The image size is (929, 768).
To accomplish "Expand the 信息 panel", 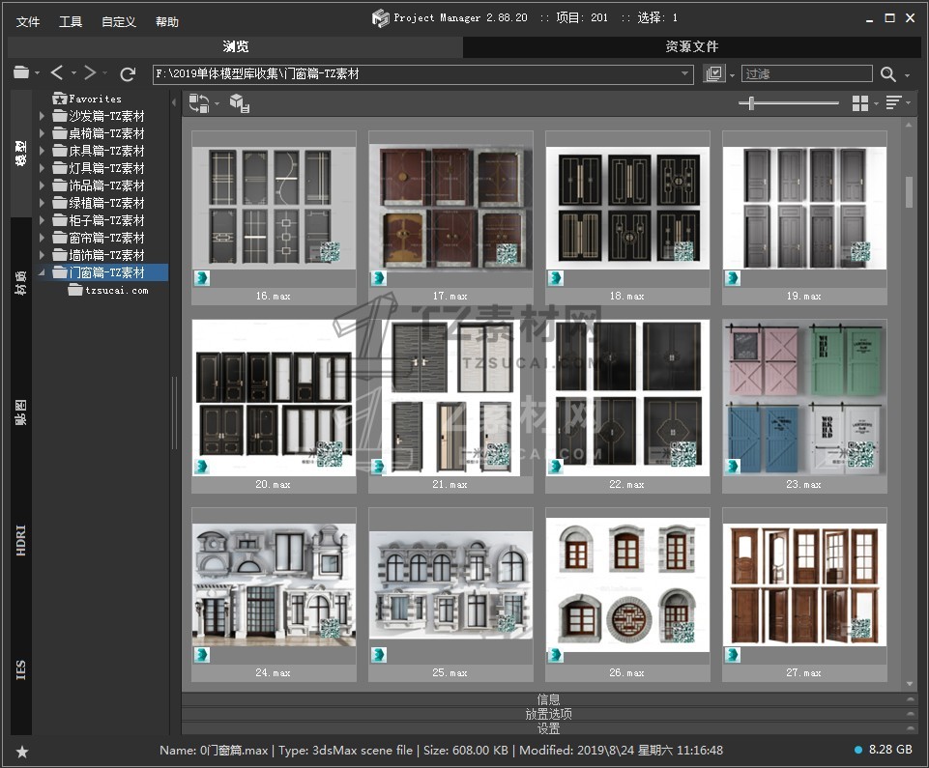I will click(x=548, y=698).
